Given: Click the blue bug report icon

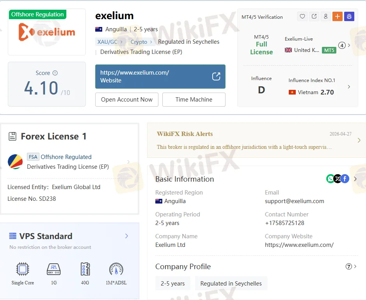Looking at the screenshot, I should pyautogui.click(x=349, y=16).
